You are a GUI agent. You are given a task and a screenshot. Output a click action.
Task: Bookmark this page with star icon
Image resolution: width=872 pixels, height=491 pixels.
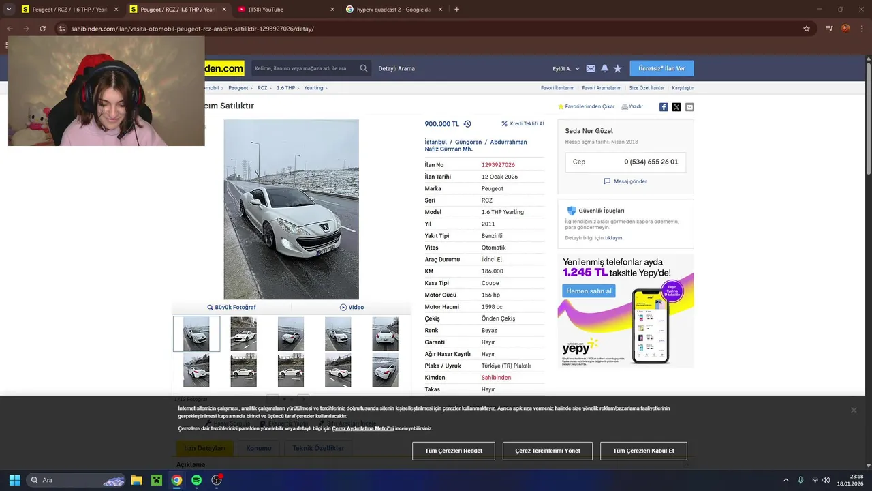pyautogui.click(x=807, y=29)
